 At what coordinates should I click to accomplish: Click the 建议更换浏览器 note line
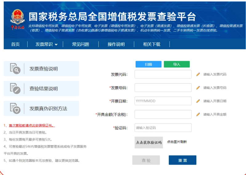coord(42,161)
